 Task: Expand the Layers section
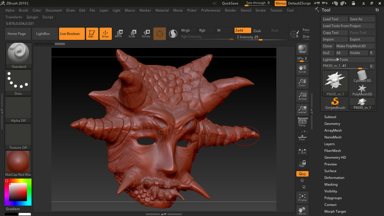[x=329, y=144]
